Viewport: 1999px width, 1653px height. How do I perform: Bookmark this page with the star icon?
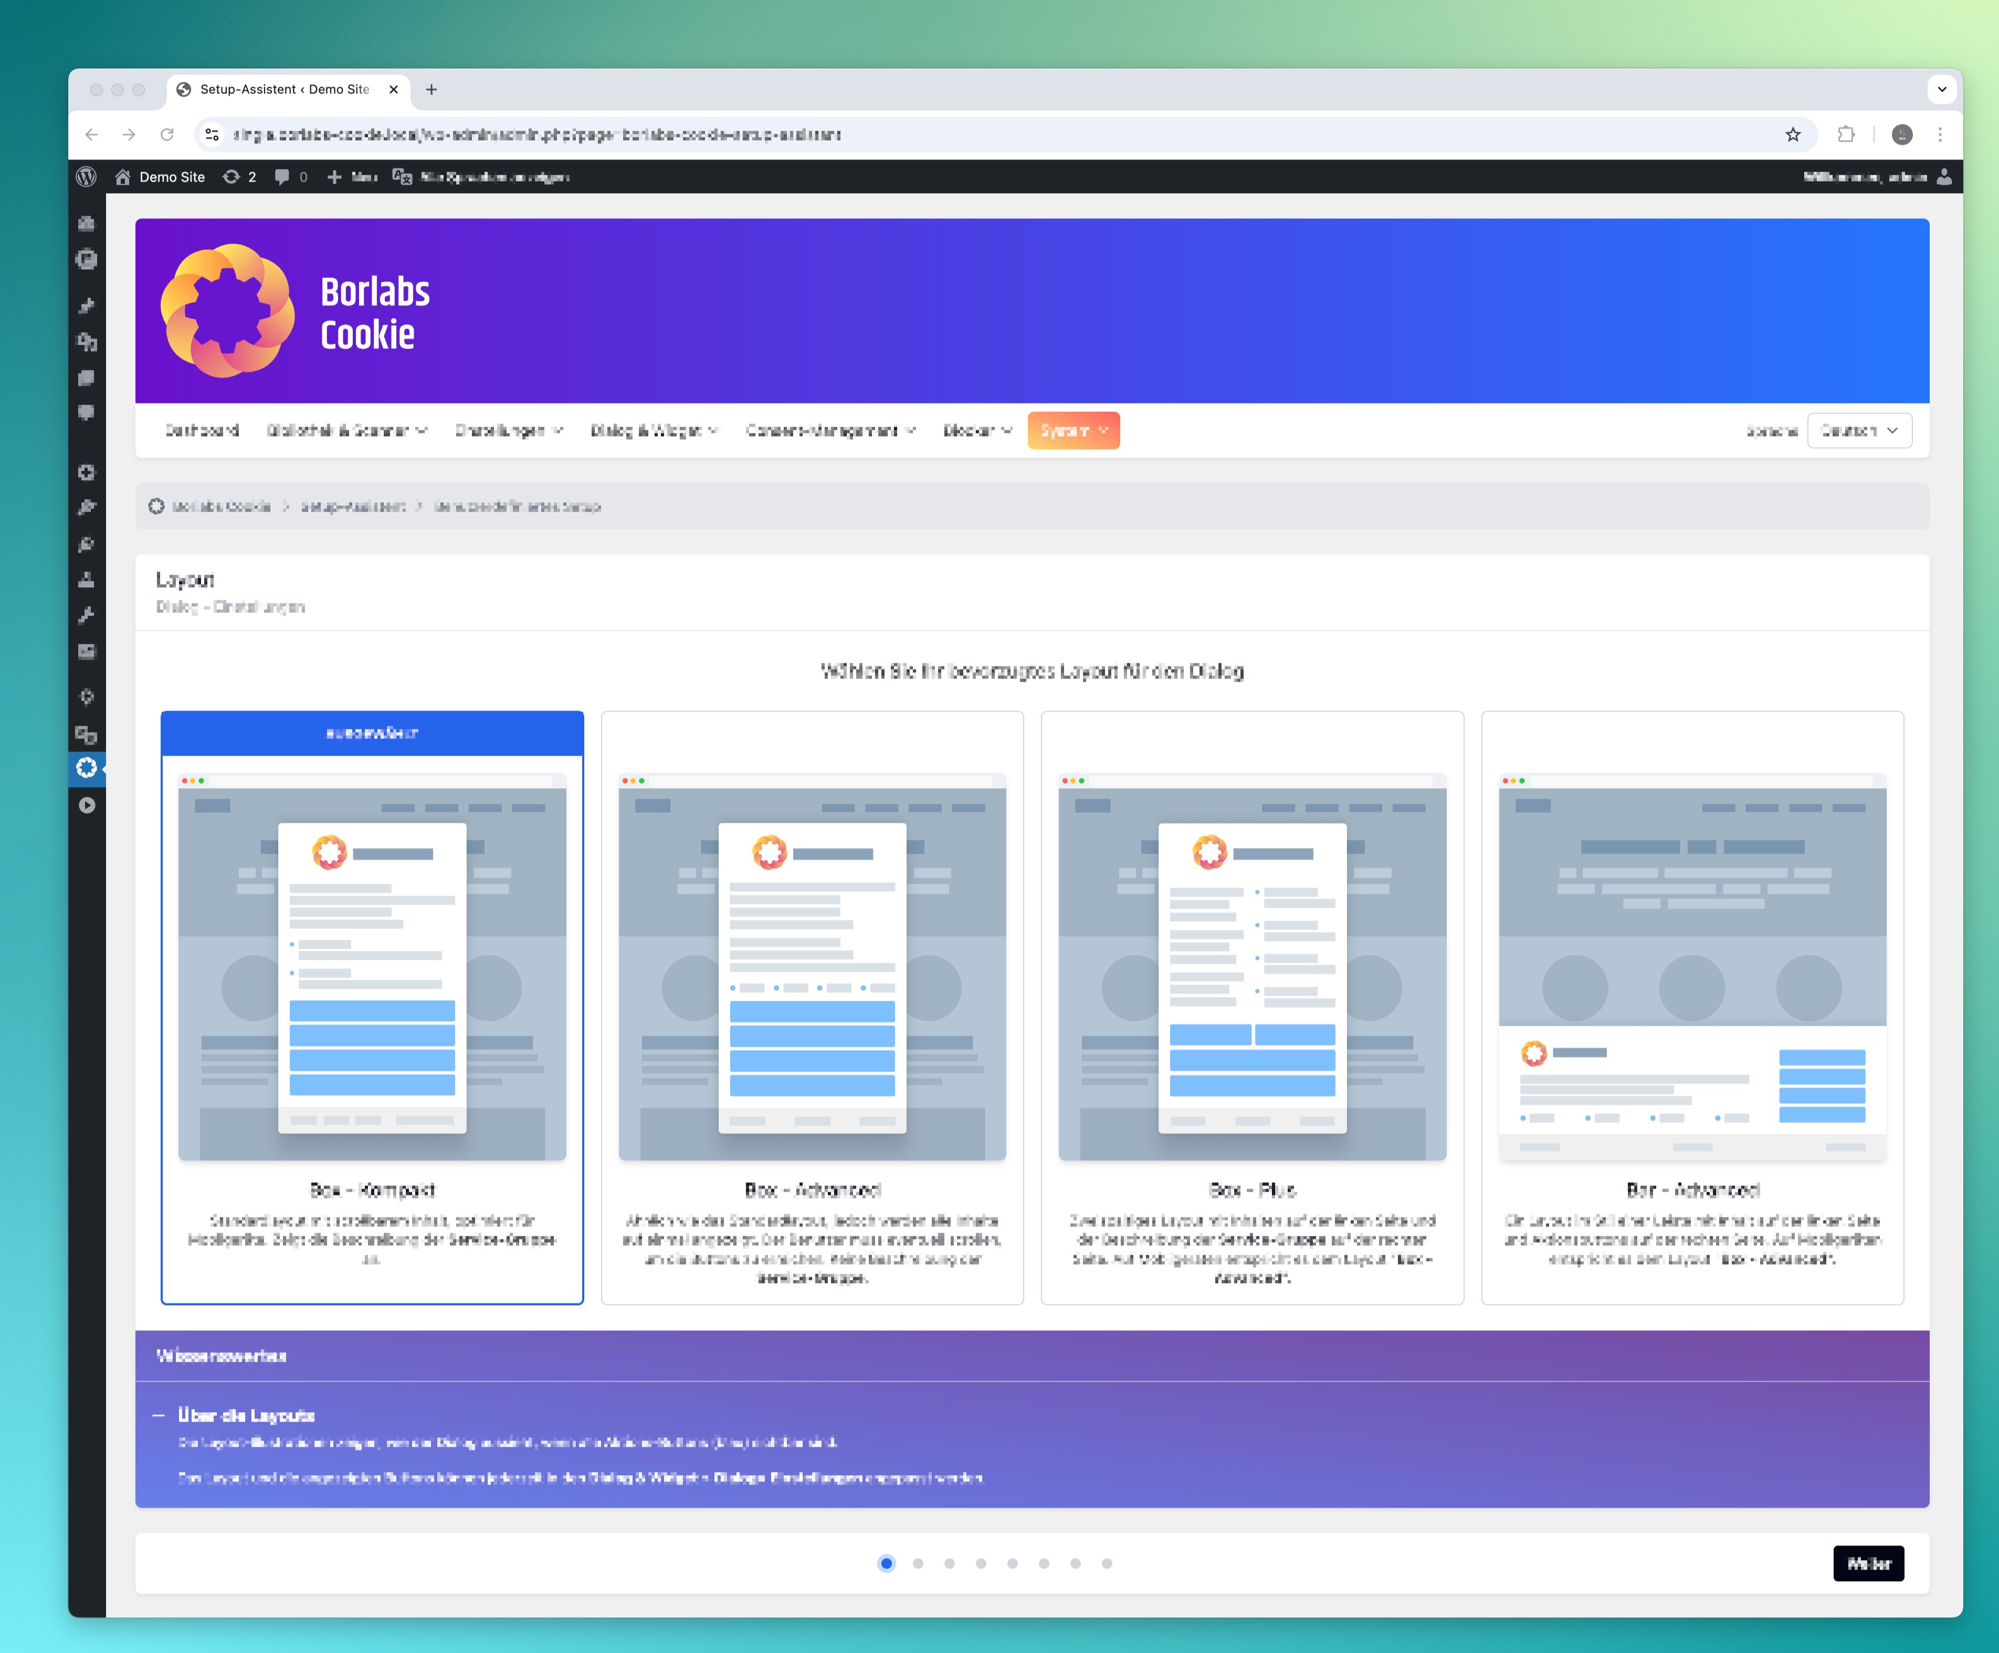pyautogui.click(x=1793, y=135)
